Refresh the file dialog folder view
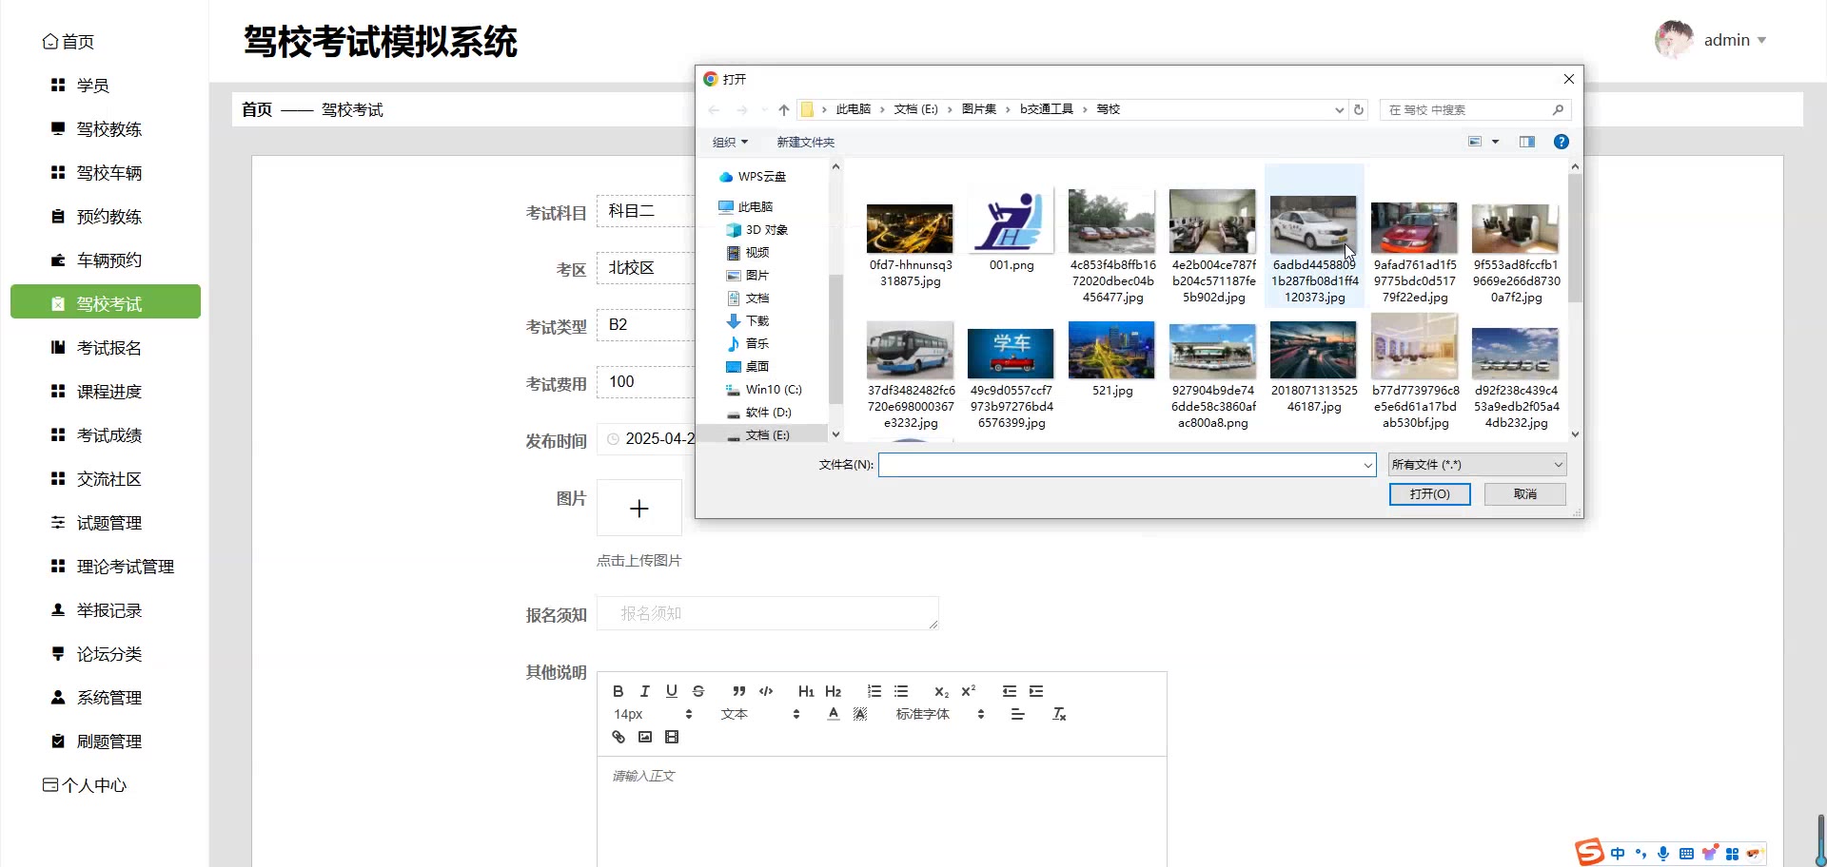The height and width of the screenshot is (867, 1827). (1359, 109)
